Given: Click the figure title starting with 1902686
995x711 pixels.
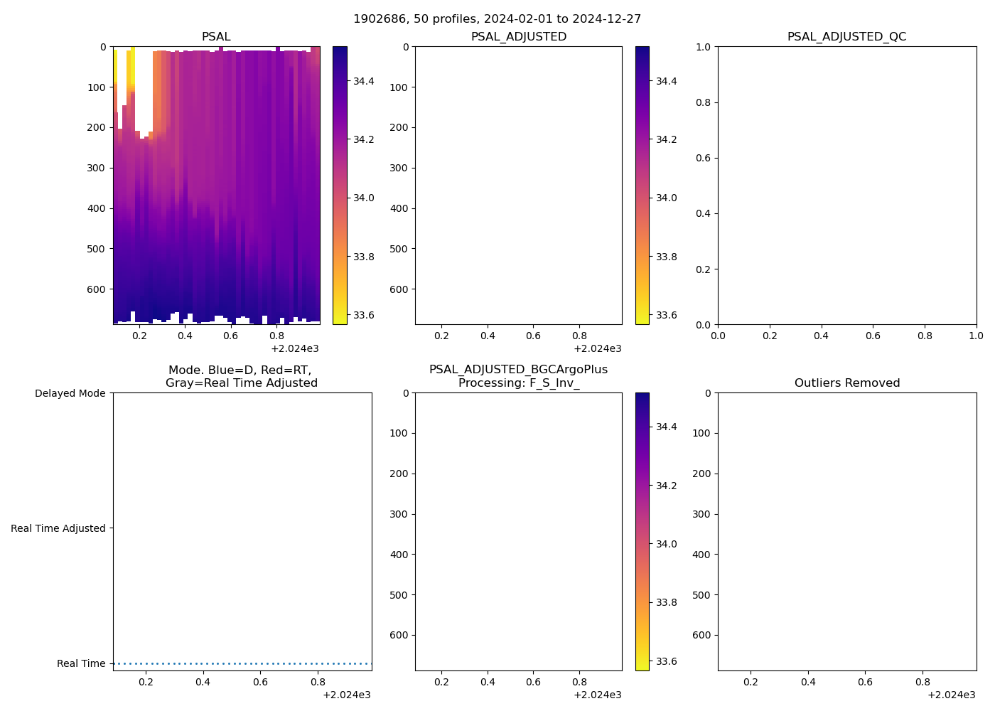Looking at the screenshot, I should [x=497, y=18].
